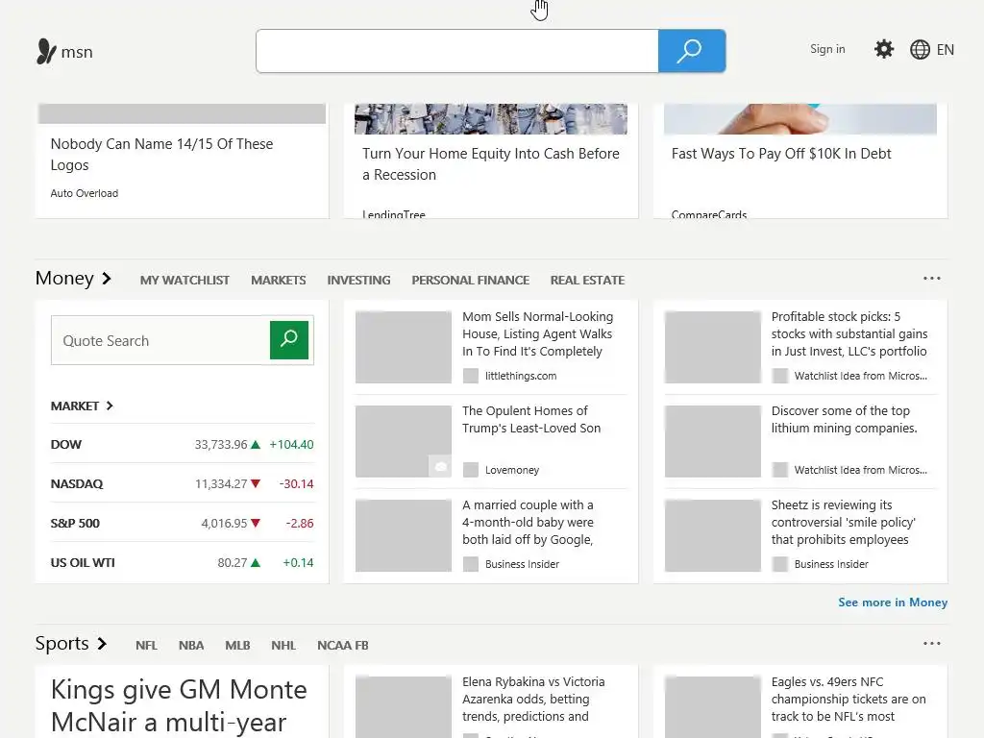This screenshot has height=738, width=984.
Task: Expand the Money section chevron
Action: (x=107, y=278)
